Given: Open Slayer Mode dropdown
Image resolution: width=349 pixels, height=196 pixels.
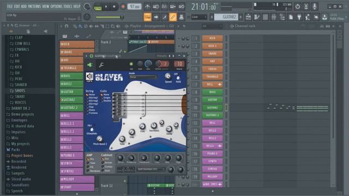Looking at the screenshot, I should 143,77.
